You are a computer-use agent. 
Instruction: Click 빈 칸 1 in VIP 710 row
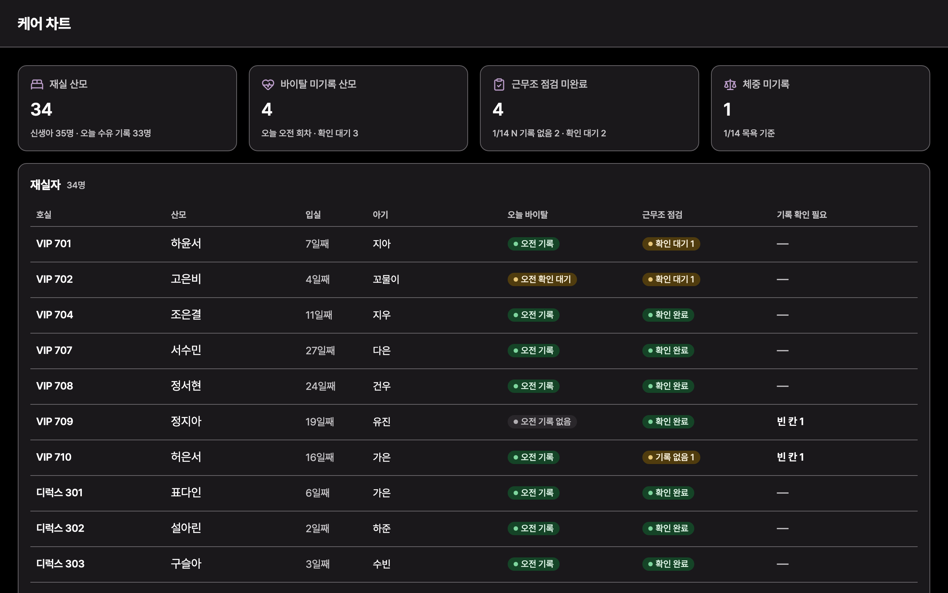pyautogui.click(x=791, y=457)
